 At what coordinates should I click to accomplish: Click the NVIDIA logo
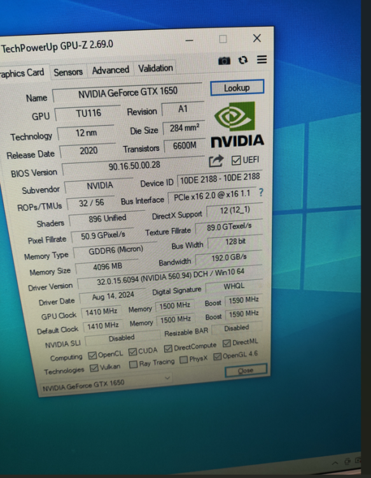click(237, 124)
